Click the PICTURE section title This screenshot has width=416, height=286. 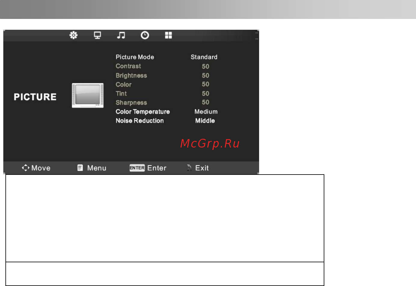(x=35, y=97)
